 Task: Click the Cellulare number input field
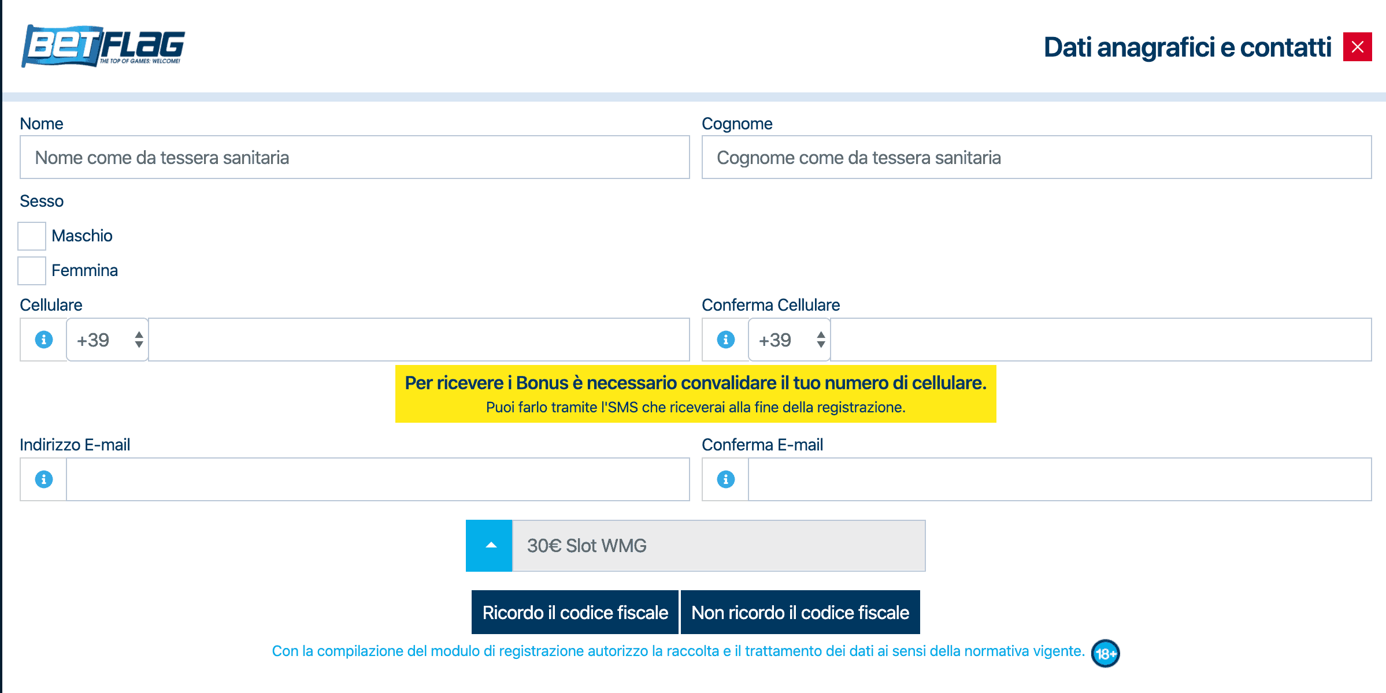pos(419,340)
